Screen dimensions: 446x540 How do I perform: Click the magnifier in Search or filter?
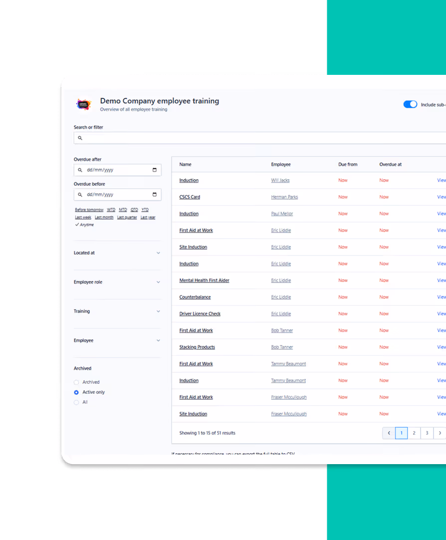[80, 138]
